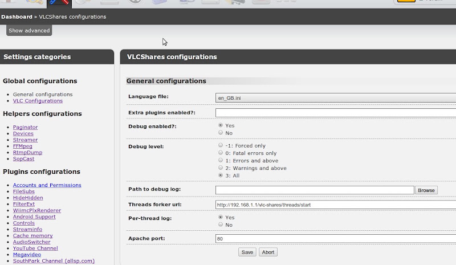The width and height of the screenshot is (456, 265).
Task: Open the FFMpeg helper configuration
Action: 23,146
